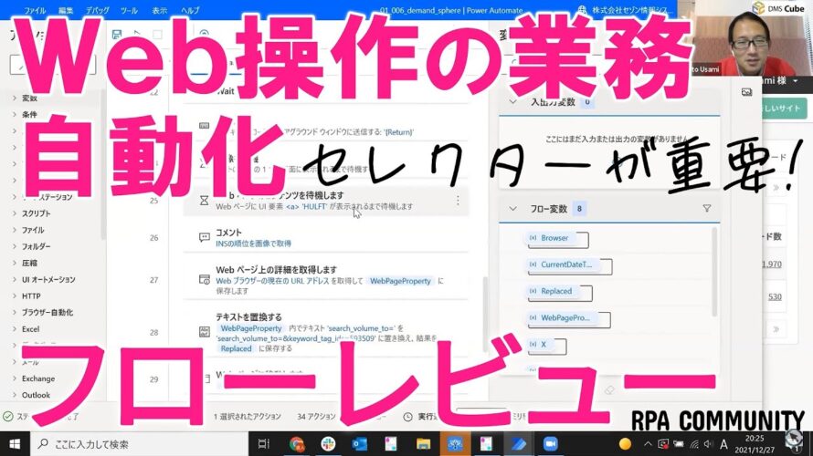Expand the 圧縮 actions category
The image size is (813, 456).
point(15,263)
